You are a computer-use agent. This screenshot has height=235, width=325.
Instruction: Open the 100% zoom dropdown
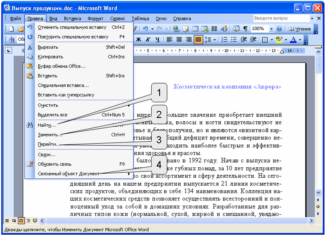pyautogui.click(x=271, y=29)
